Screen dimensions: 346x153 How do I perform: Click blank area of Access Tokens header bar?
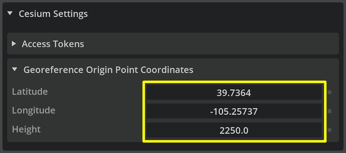[220, 44]
